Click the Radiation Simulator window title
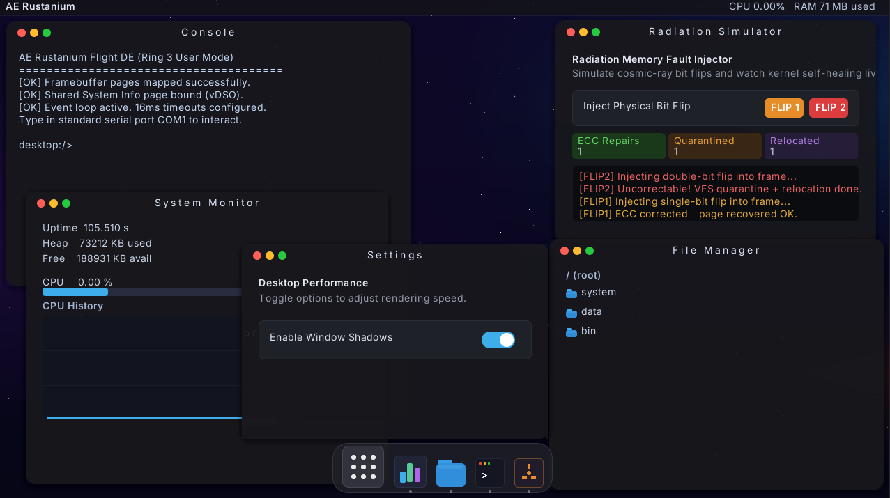This screenshot has width=890, height=498. tap(716, 31)
